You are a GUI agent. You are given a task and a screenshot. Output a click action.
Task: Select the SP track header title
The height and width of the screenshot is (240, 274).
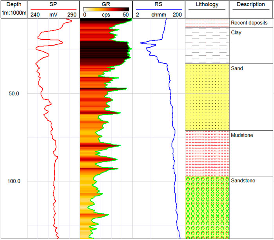(x=53, y=4)
